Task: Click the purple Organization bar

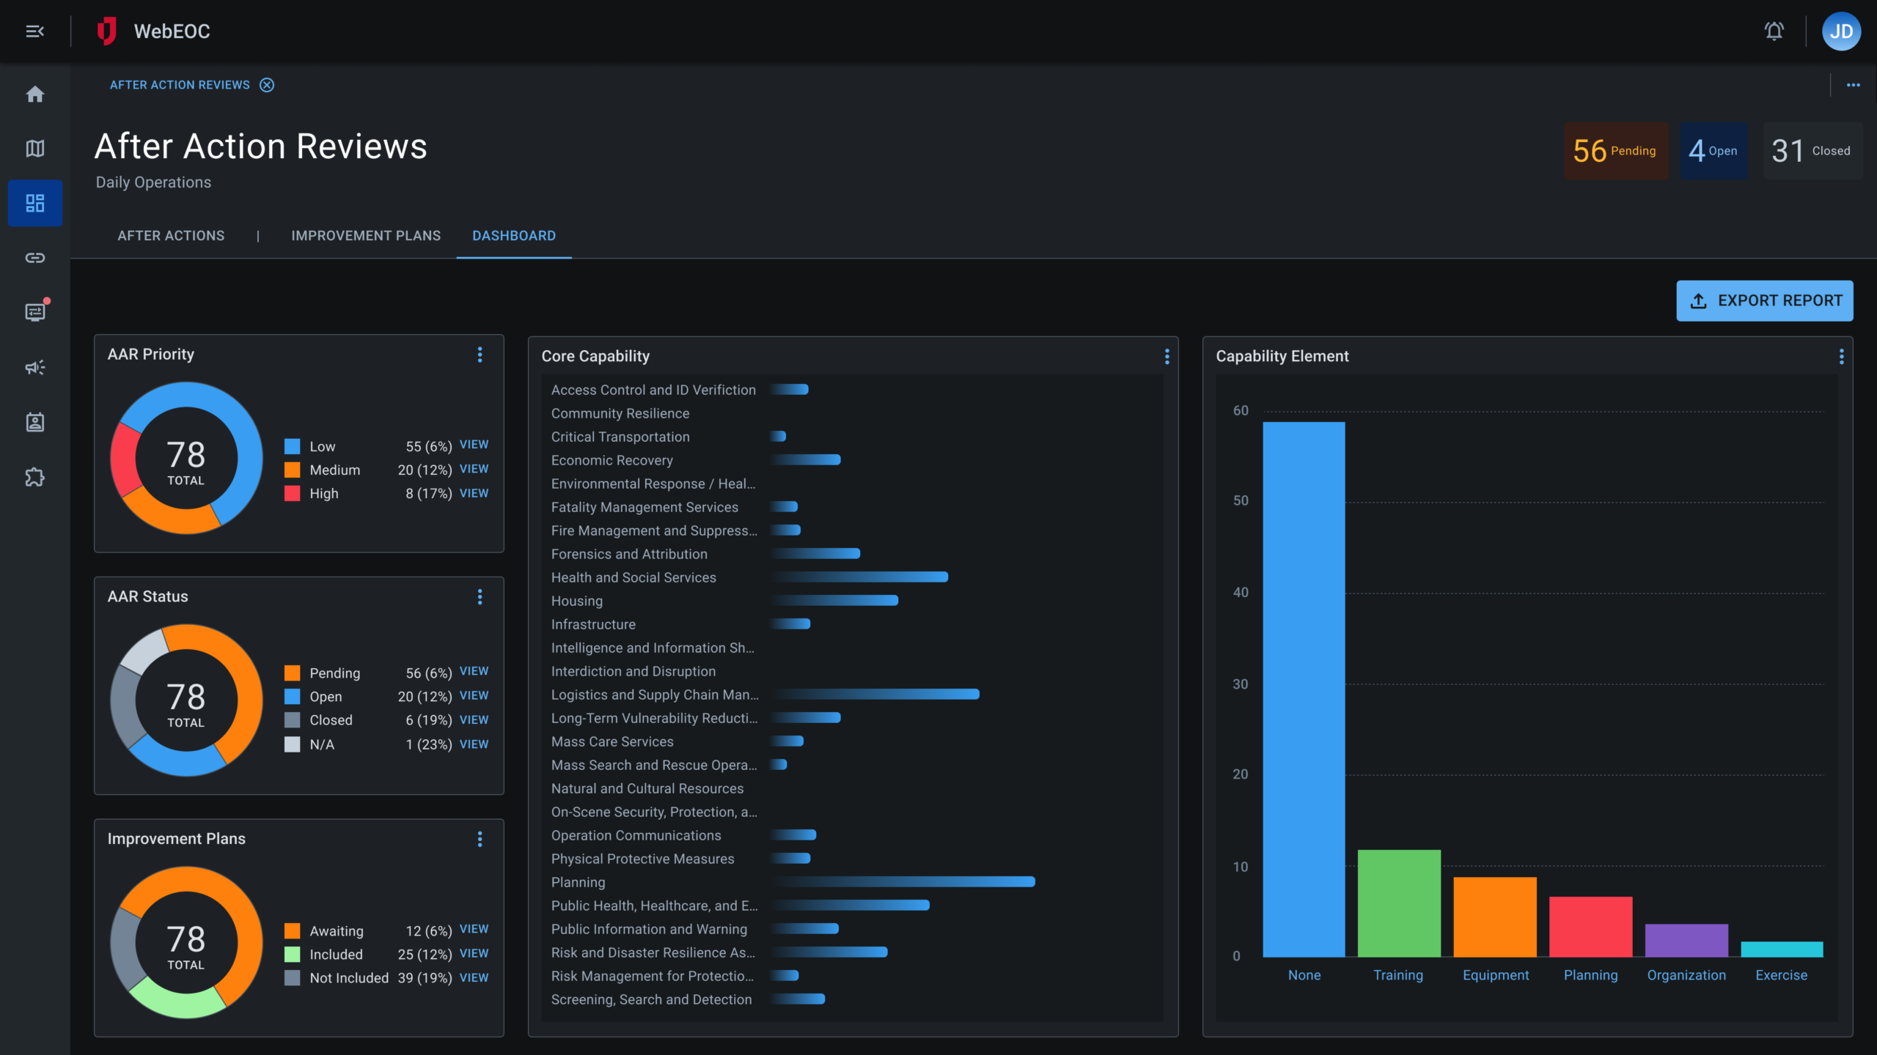Action: (1686, 941)
